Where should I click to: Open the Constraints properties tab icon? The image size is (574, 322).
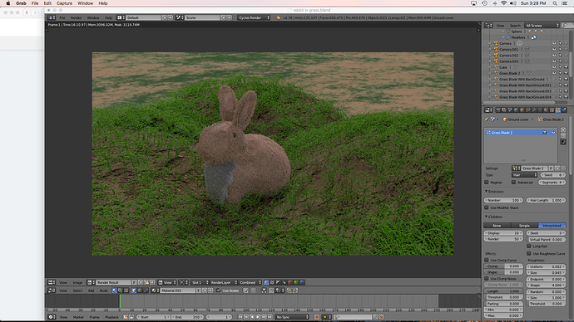pos(528,110)
